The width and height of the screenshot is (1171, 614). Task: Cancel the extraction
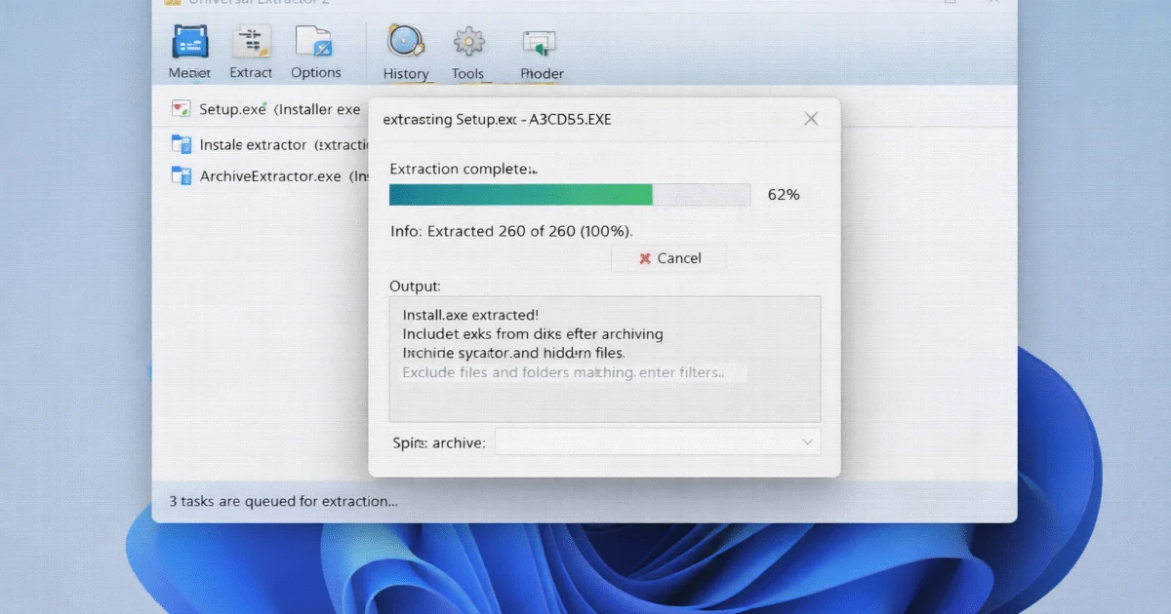[668, 258]
